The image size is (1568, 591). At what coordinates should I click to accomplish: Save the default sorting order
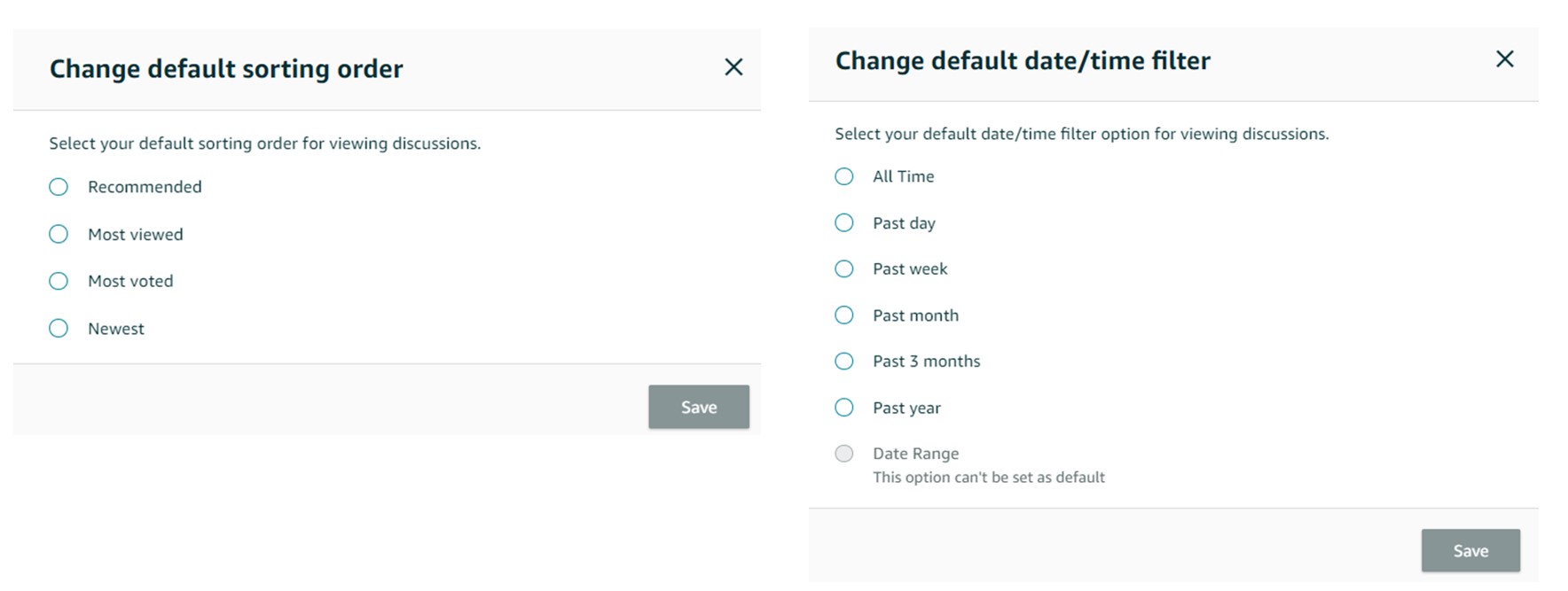tap(699, 407)
